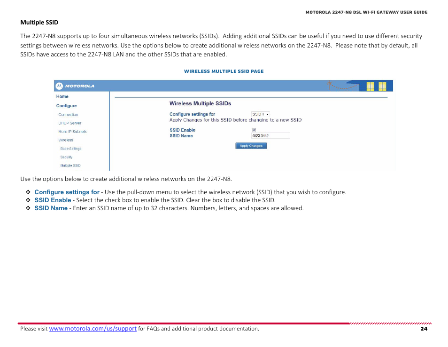Click the 'SSID Enable' bullet term

click(x=53, y=200)
